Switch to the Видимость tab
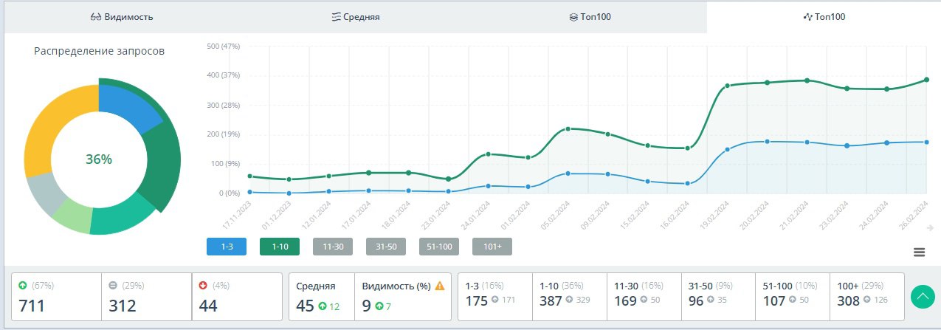 tap(121, 16)
